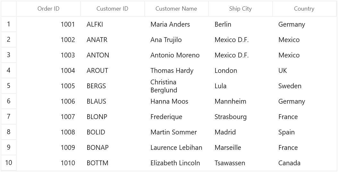Select the Ship City column header
The image size is (338, 172).
(240, 9)
